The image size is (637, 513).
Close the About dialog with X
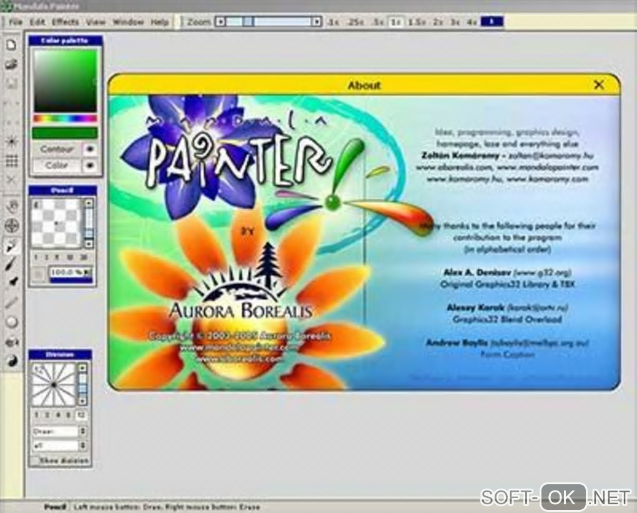(x=599, y=84)
